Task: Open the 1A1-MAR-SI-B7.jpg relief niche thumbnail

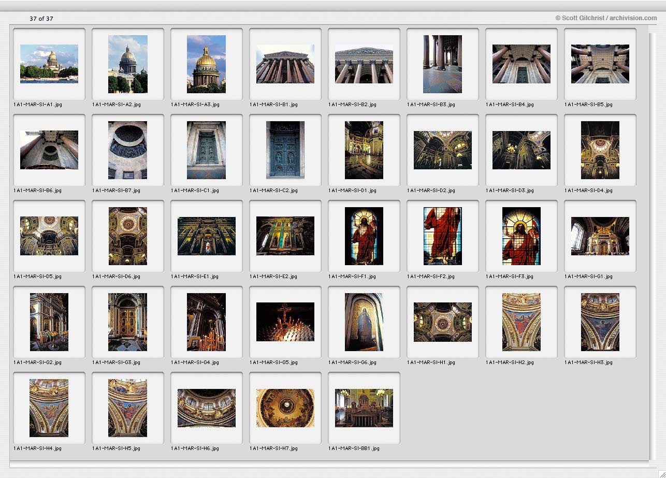Action: [128, 150]
